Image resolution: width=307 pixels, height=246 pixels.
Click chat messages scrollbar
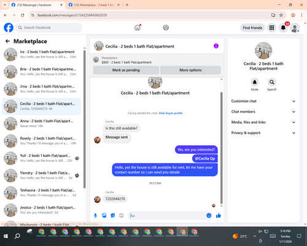pos(221,148)
